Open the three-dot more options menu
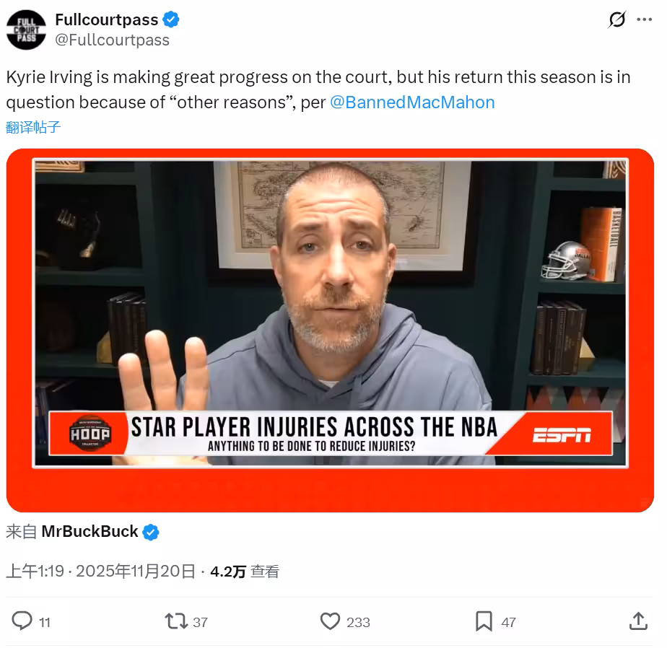 644,19
